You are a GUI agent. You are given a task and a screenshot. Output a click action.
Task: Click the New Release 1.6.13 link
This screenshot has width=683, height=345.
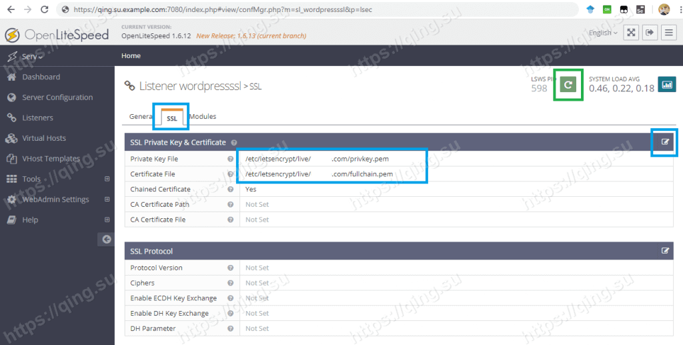click(x=251, y=36)
